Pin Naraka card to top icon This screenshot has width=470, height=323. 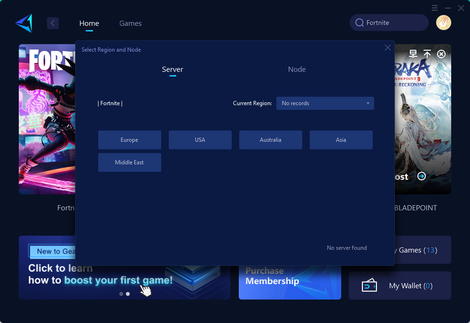427,54
